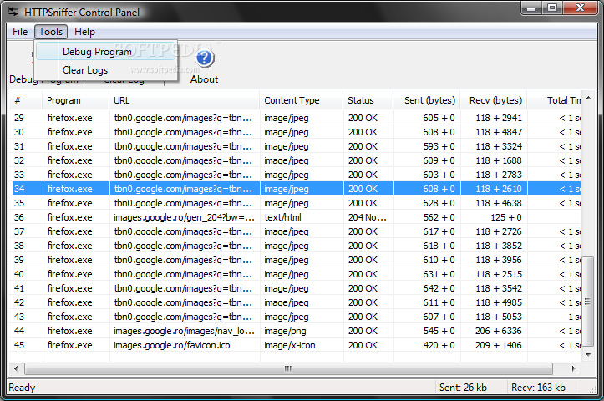Sort by the Status column header
This screenshot has height=401, width=604.
(x=368, y=100)
